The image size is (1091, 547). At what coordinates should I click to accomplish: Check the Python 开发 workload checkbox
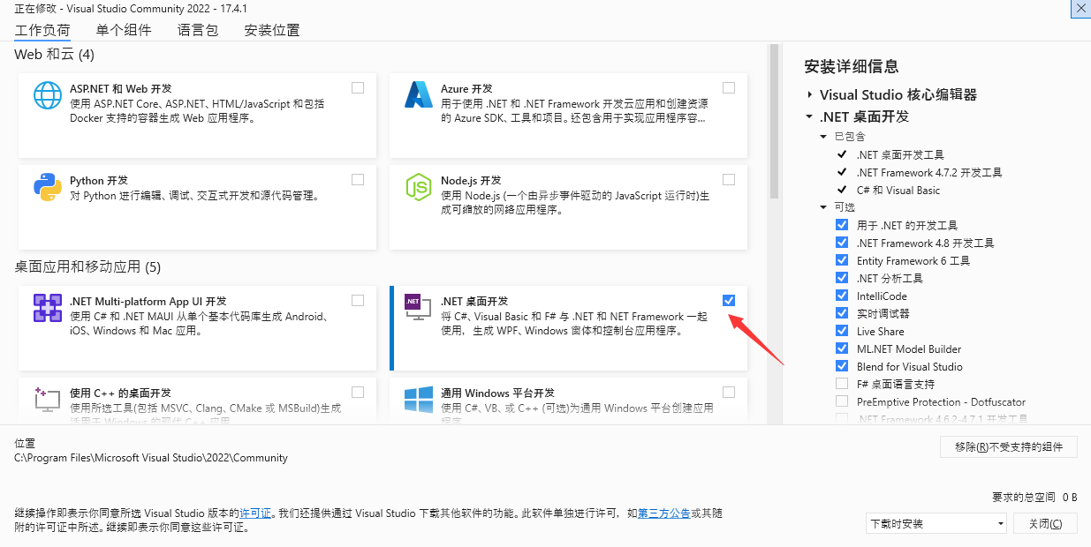[x=358, y=179]
